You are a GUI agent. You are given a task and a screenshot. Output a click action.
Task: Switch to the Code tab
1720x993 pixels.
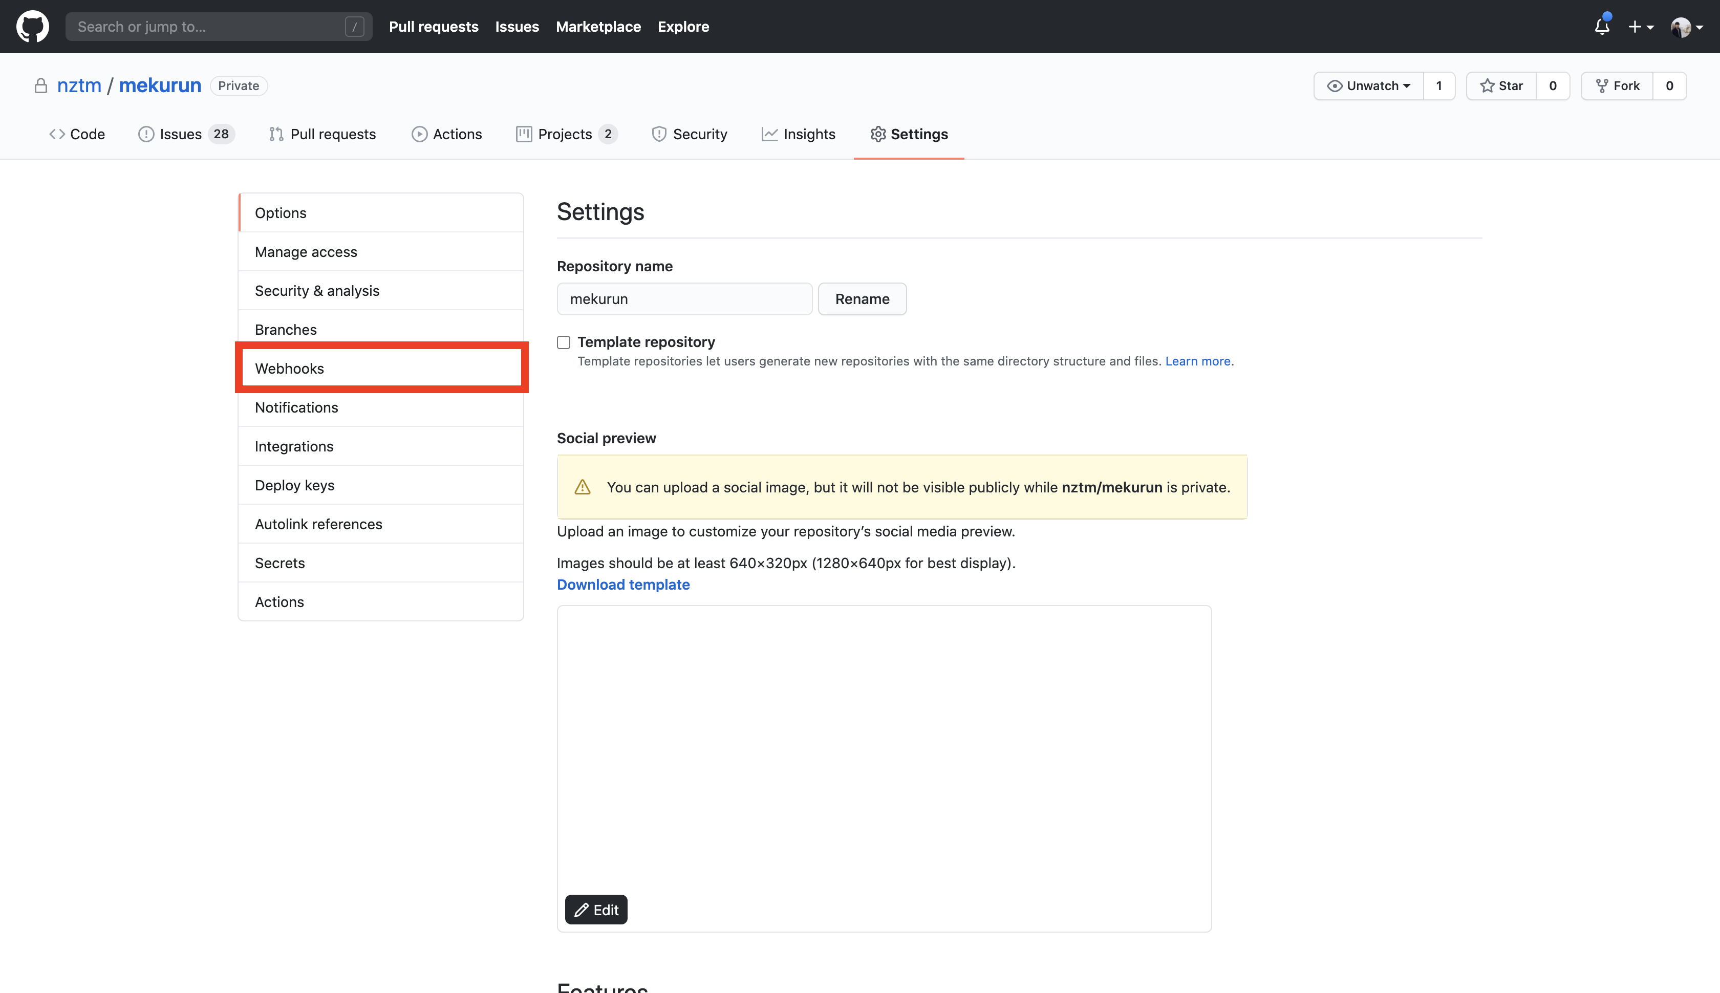coord(76,134)
